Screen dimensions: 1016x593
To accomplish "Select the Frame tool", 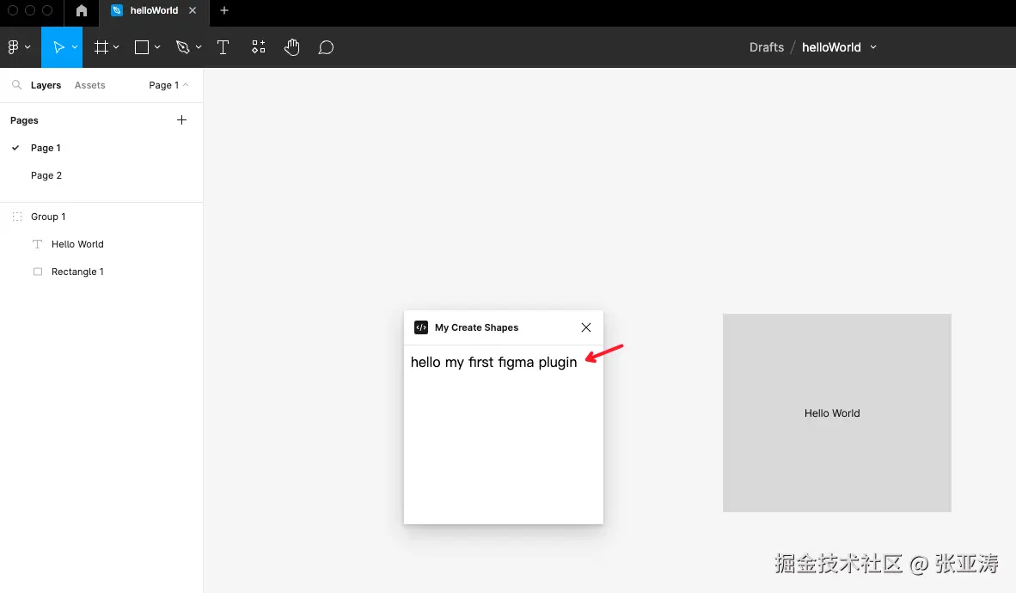I will click(x=101, y=47).
